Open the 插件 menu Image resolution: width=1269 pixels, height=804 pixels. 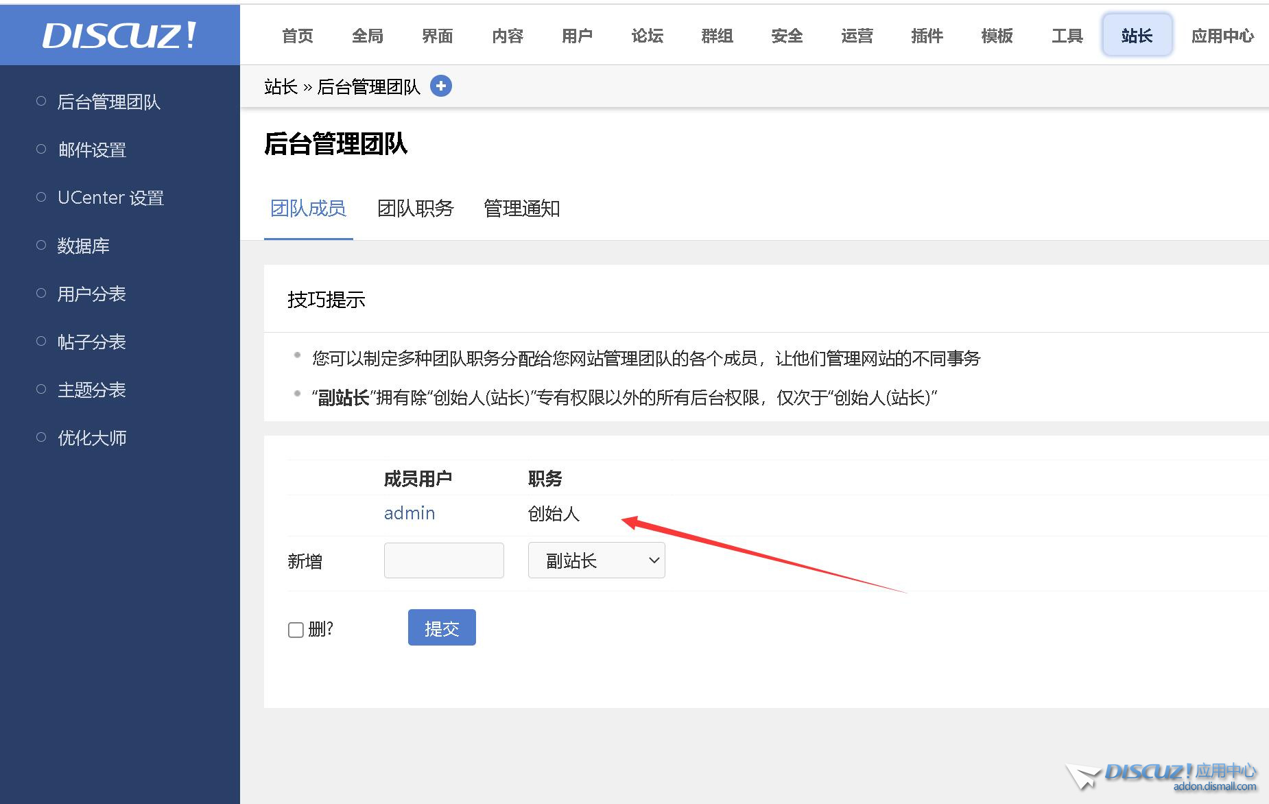pos(927,35)
